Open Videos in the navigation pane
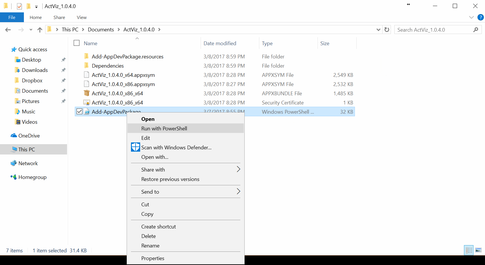This screenshot has width=485, height=265. coord(29,122)
